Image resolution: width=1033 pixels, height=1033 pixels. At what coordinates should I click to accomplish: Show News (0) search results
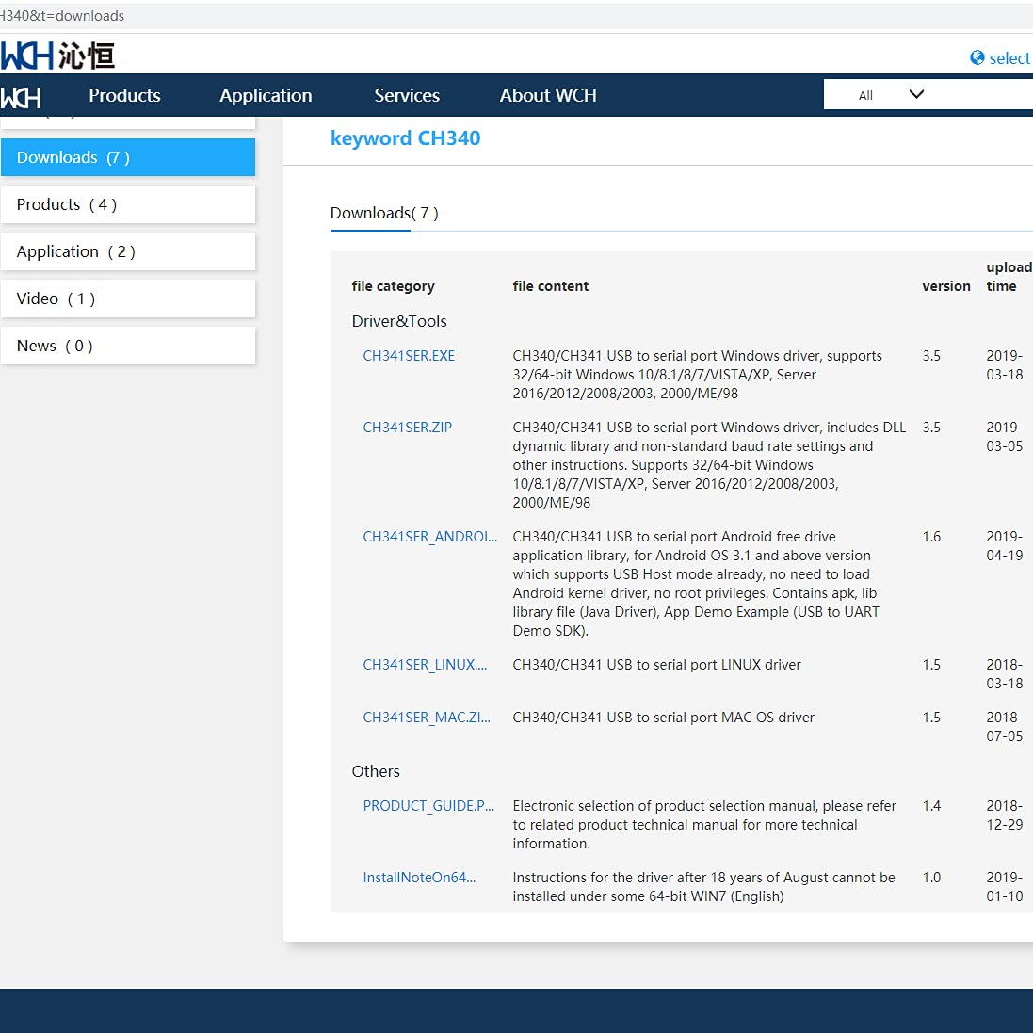[127, 346]
